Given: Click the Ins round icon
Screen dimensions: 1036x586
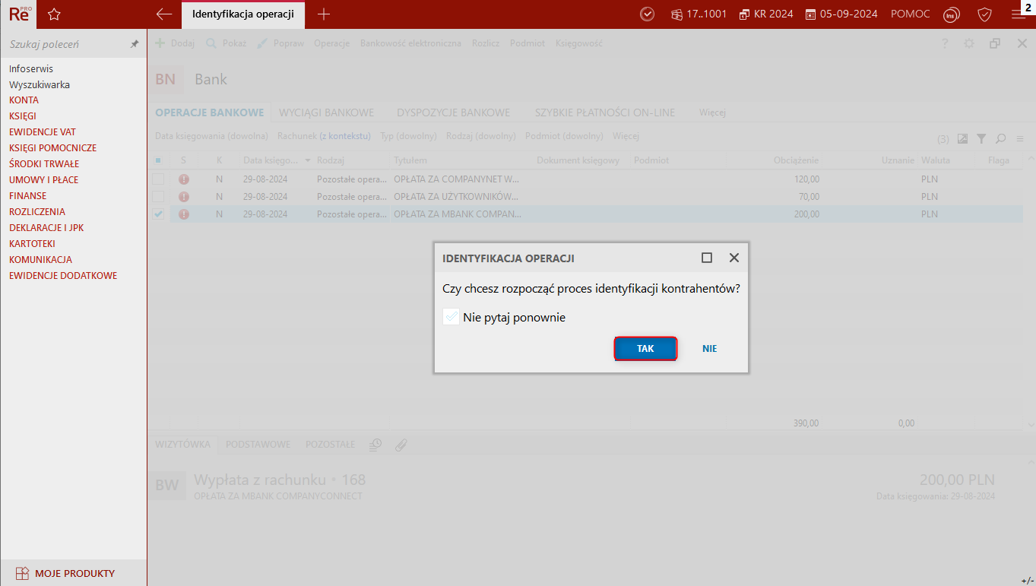Looking at the screenshot, I should (950, 14).
